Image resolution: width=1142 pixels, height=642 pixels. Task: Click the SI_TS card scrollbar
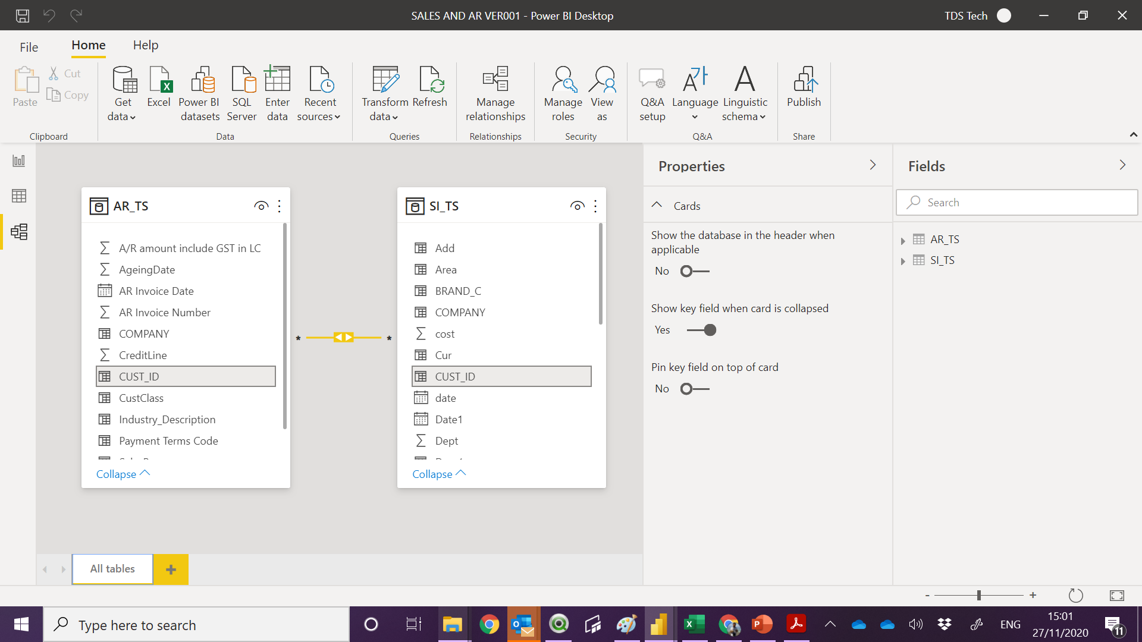tap(601, 273)
